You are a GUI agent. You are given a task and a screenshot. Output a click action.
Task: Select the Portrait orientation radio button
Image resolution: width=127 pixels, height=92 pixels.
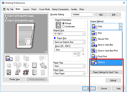(x=63, y=23)
